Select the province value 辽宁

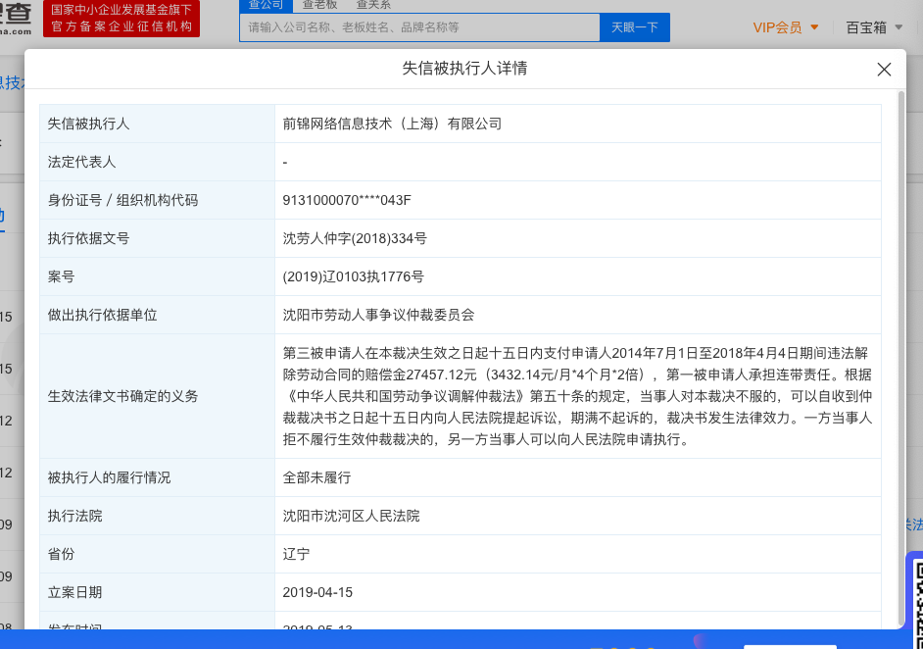click(296, 554)
